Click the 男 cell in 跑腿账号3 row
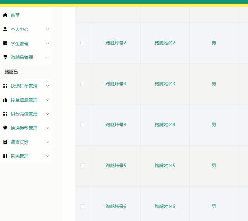Image resolution: width=248 pixels, height=221 pixels. 214,84
